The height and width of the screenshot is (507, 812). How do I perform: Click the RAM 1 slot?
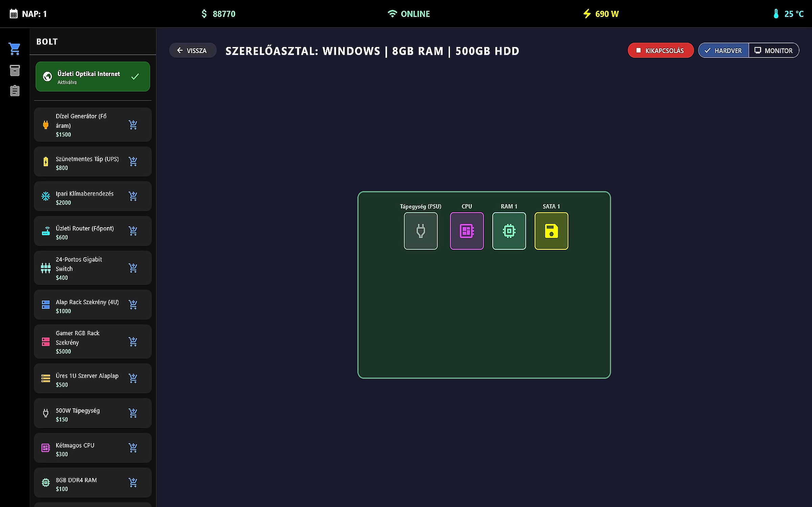pyautogui.click(x=509, y=231)
